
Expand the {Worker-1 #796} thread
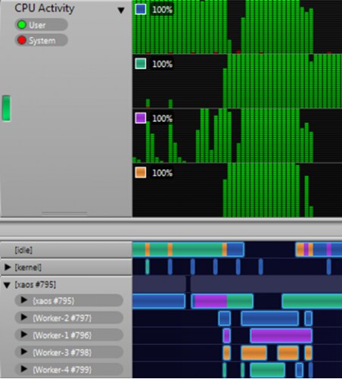coord(24,334)
